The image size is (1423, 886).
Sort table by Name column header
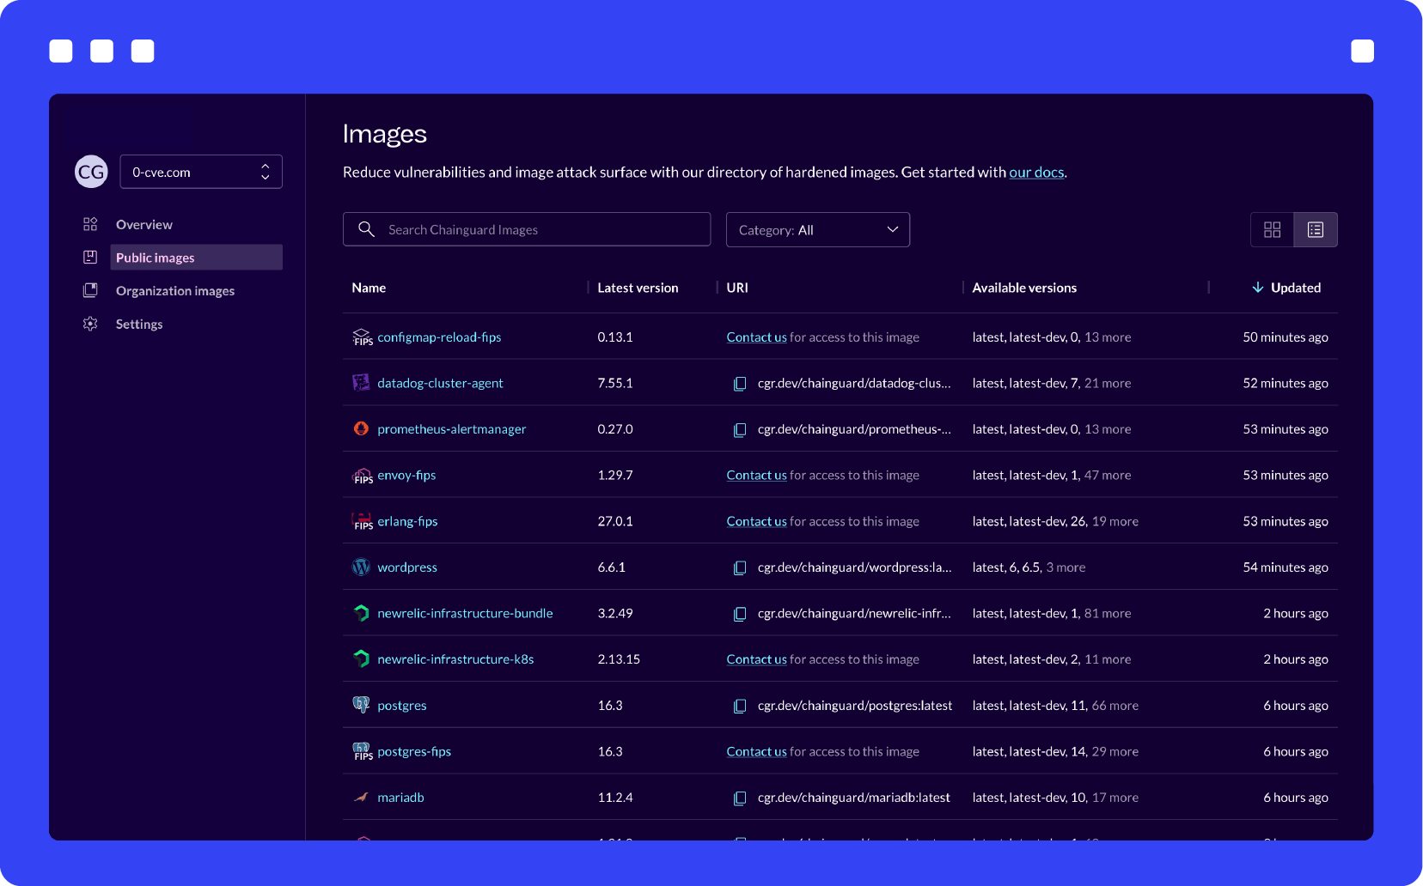pyautogui.click(x=369, y=288)
